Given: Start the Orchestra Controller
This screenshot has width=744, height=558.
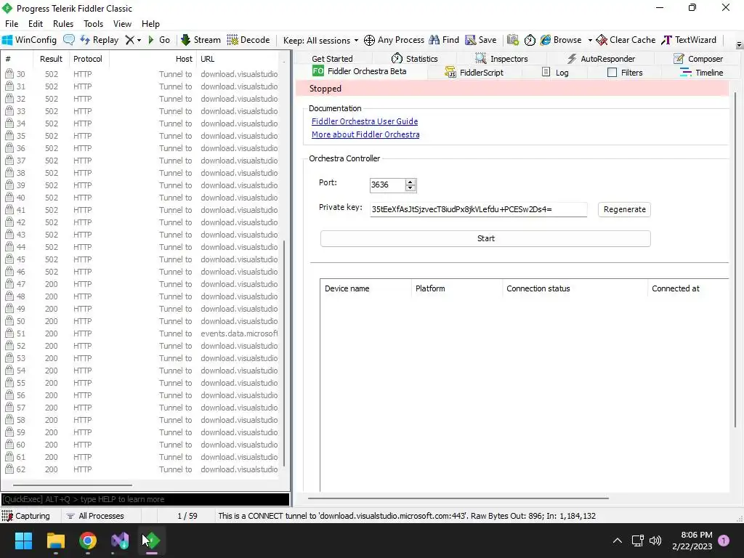Looking at the screenshot, I should [x=485, y=238].
